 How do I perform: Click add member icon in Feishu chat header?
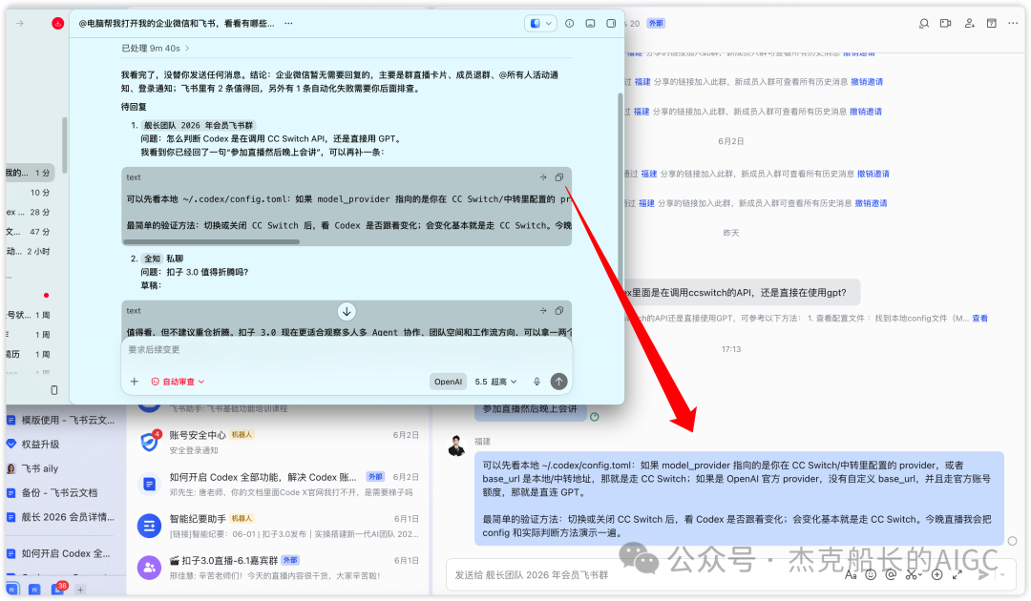click(969, 23)
